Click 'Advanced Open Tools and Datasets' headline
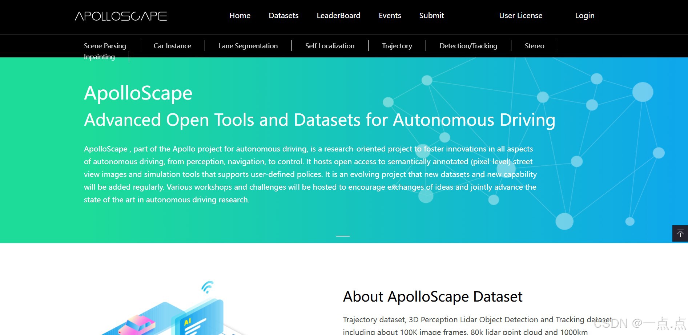 [x=319, y=120]
